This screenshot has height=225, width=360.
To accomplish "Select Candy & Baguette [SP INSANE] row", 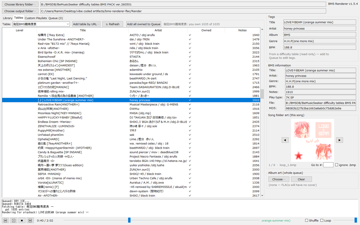I will (131, 152).
